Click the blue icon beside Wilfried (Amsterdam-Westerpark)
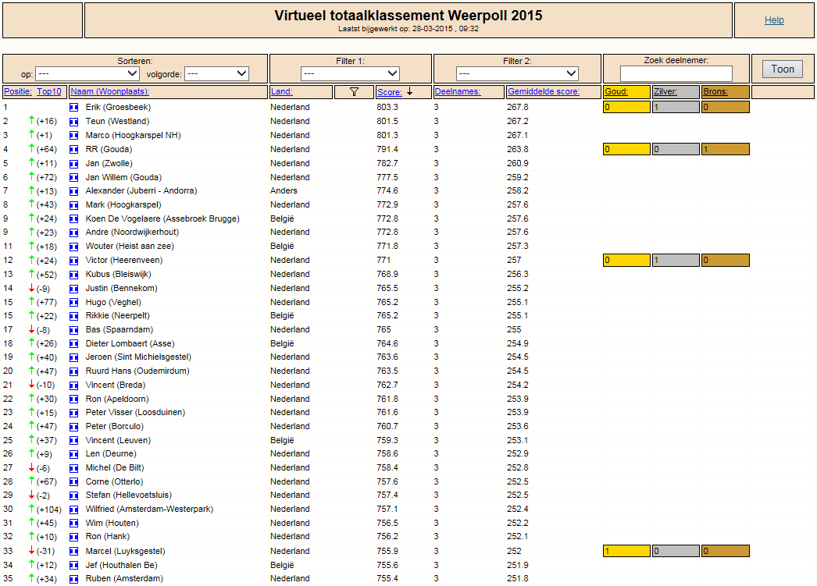The image size is (817, 586). [74, 510]
